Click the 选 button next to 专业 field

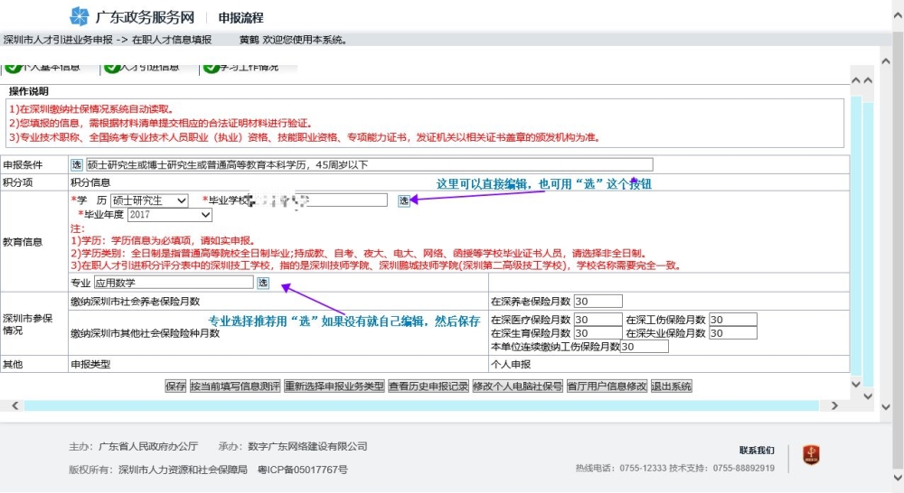pos(263,283)
